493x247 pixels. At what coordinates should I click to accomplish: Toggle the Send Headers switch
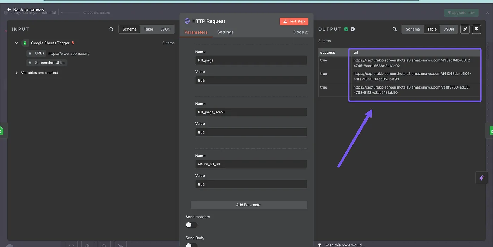click(x=192, y=225)
